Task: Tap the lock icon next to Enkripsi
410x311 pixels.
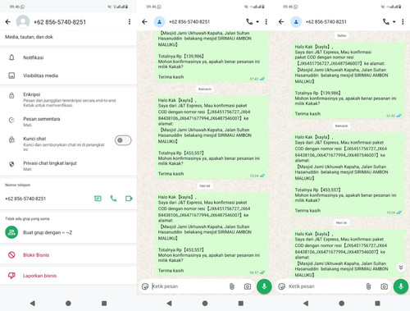Action: [11, 95]
